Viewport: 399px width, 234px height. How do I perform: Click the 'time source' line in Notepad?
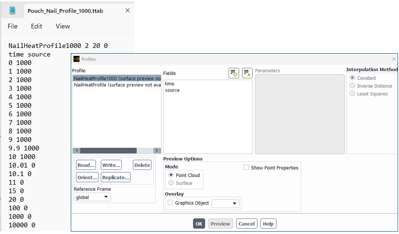coord(29,55)
